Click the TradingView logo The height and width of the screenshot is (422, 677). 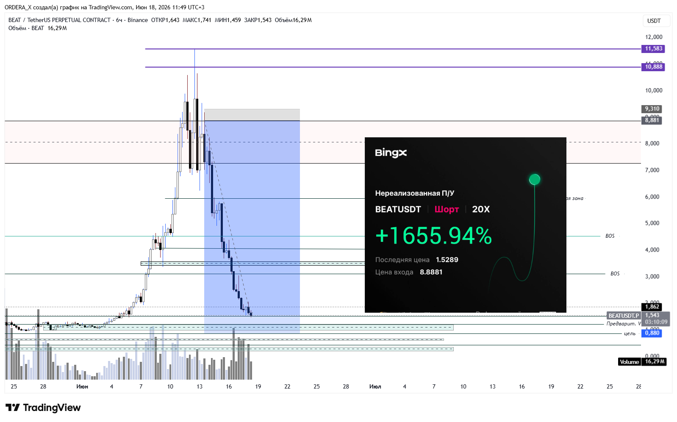(x=43, y=408)
